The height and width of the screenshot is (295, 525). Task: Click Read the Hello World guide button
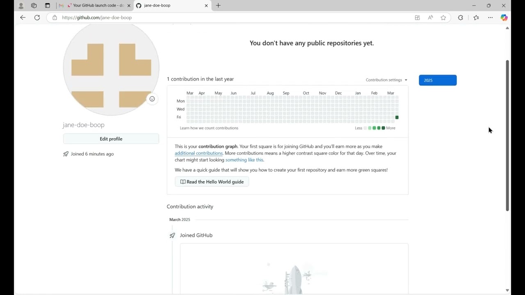212,182
